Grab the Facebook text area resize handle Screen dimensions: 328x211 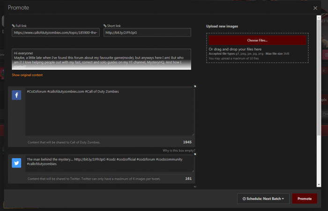click(193, 135)
